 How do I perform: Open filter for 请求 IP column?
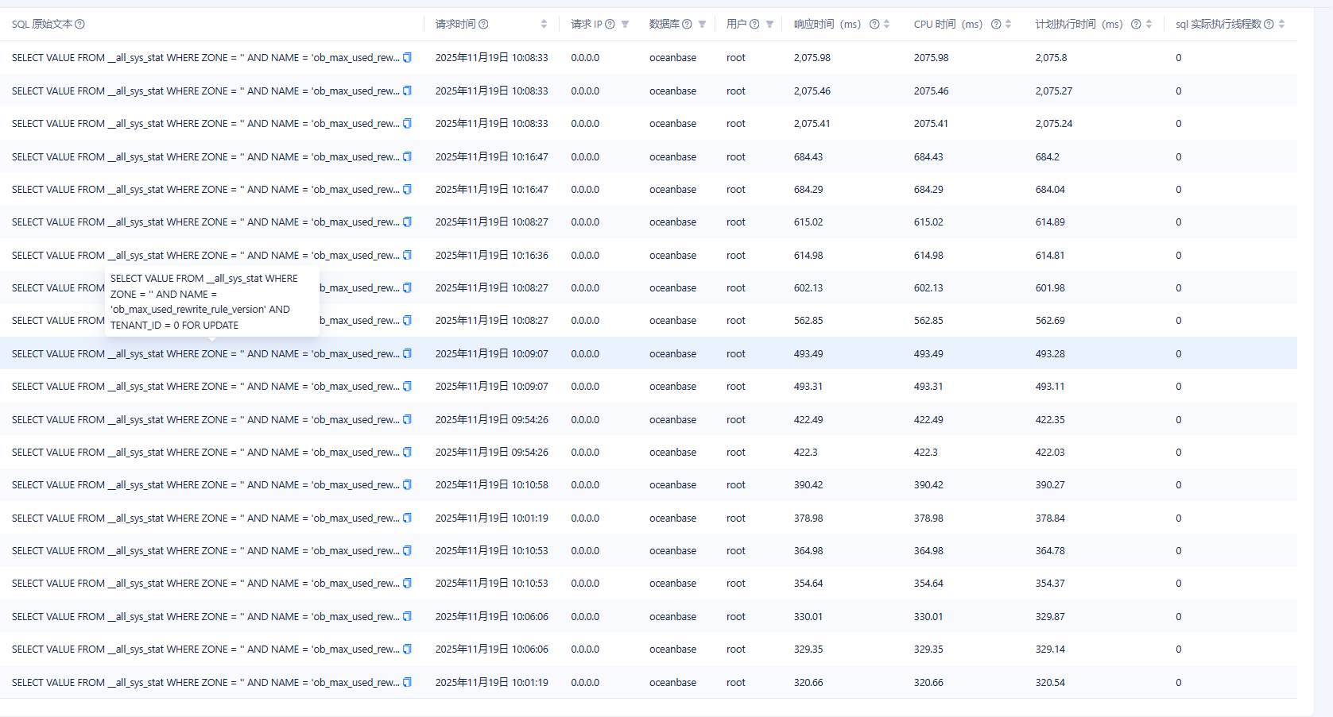pyautogui.click(x=625, y=25)
